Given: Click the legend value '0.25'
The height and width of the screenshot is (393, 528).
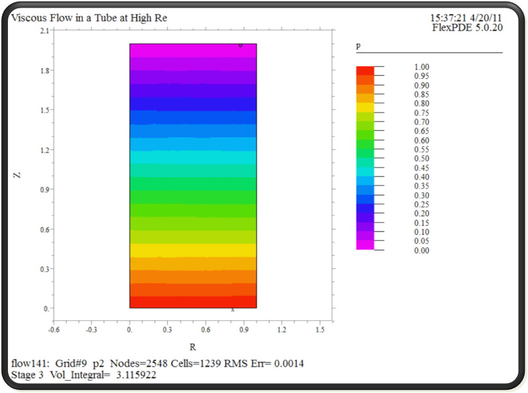Looking at the screenshot, I should pos(421,204).
